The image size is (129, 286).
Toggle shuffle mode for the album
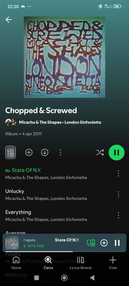coord(100,152)
